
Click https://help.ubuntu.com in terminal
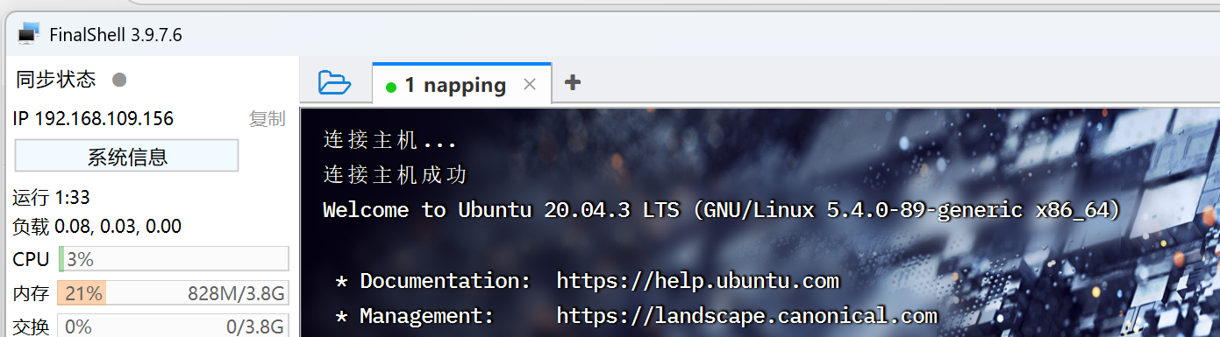(698, 281)
